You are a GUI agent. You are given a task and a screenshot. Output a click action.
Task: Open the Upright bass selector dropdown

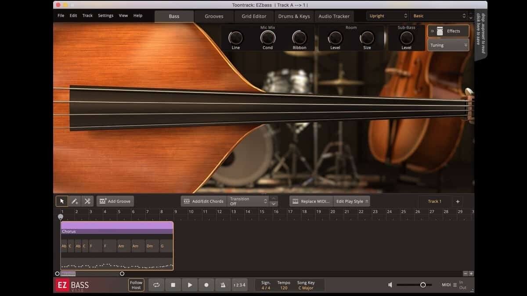pos(387,16)
